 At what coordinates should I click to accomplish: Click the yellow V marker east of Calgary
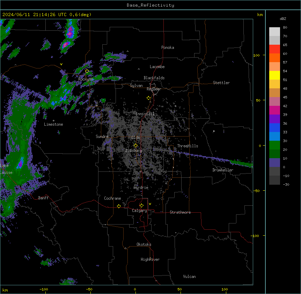pos(150,204)
